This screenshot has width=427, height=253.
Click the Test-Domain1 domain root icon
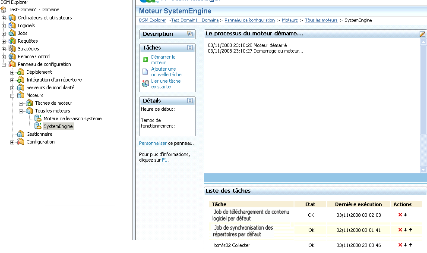[4, 9]
